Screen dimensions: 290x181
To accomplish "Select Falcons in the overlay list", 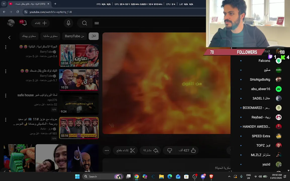I will [264, 61].
